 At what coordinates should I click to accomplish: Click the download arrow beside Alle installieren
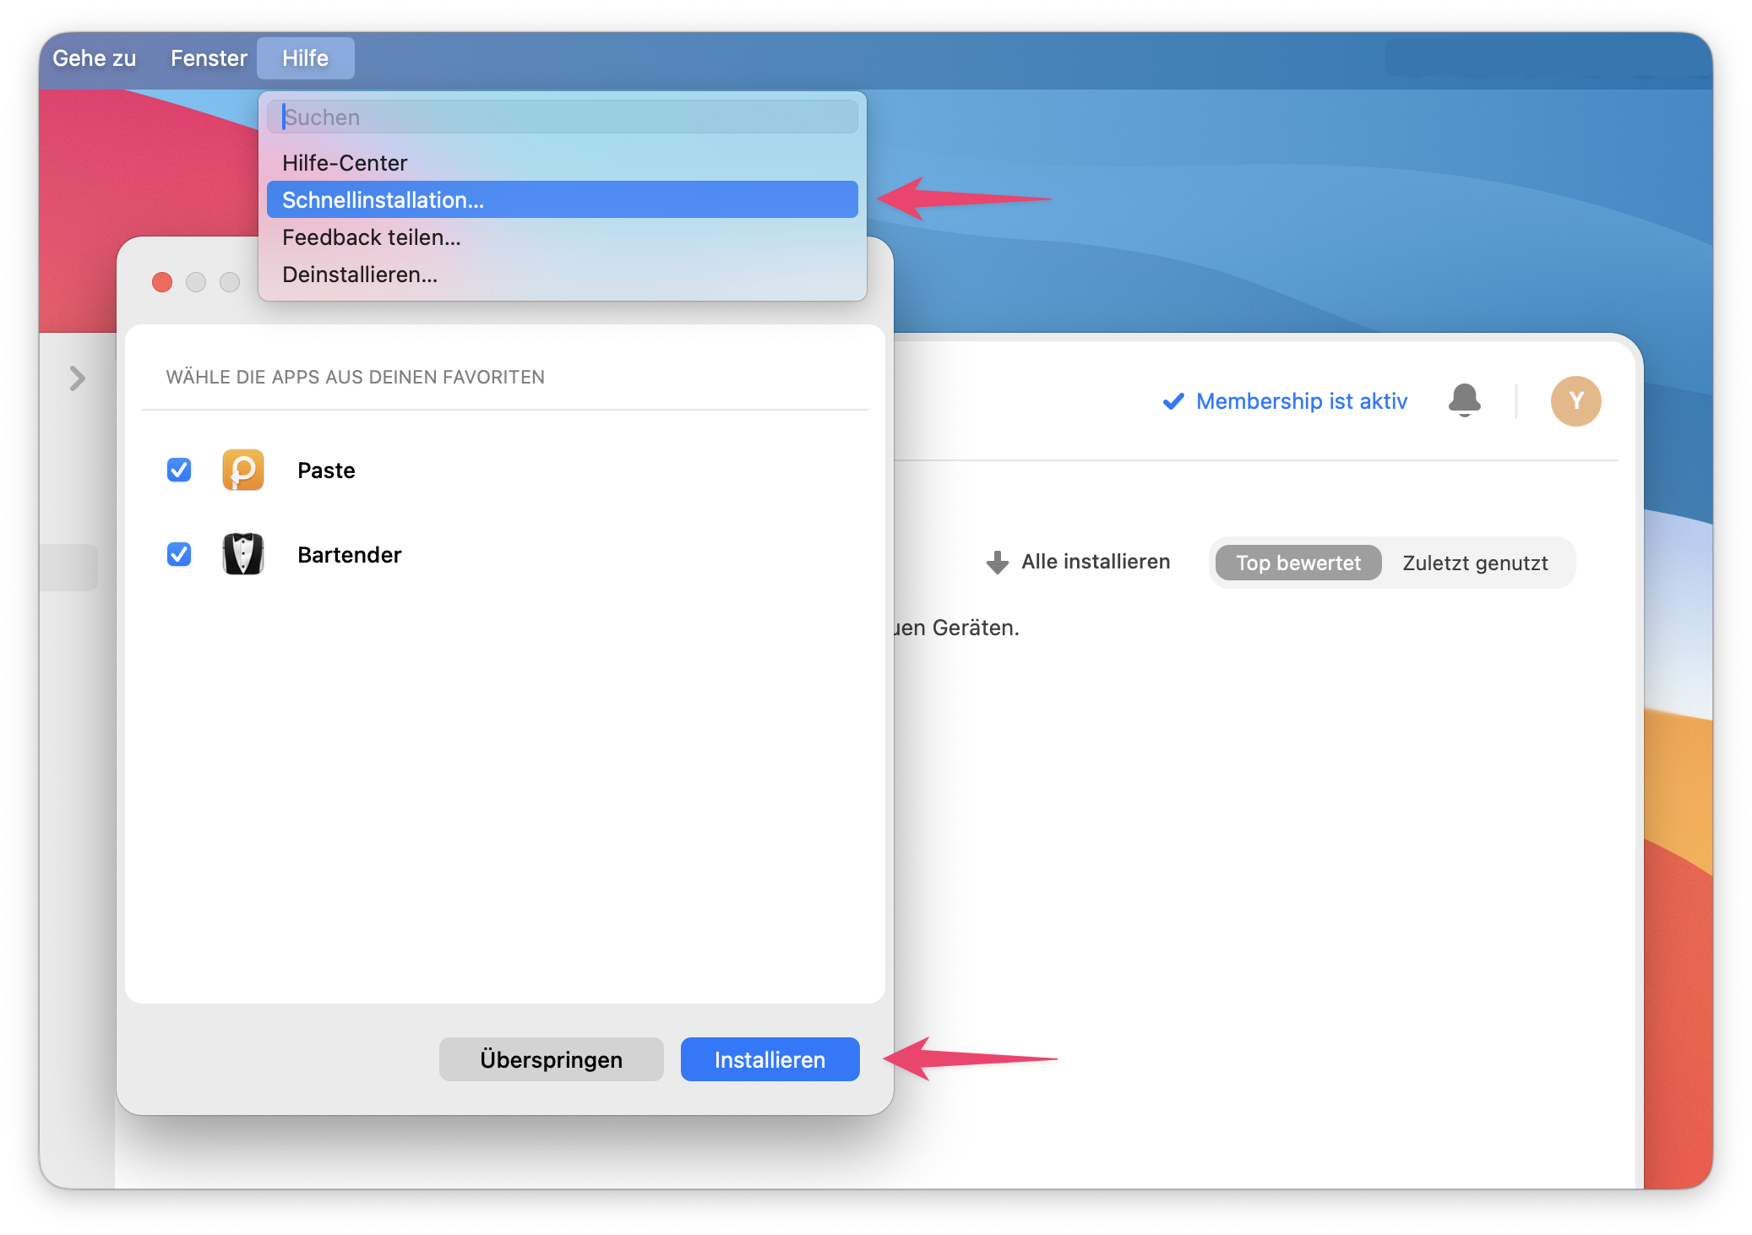(x=998, y=563)
